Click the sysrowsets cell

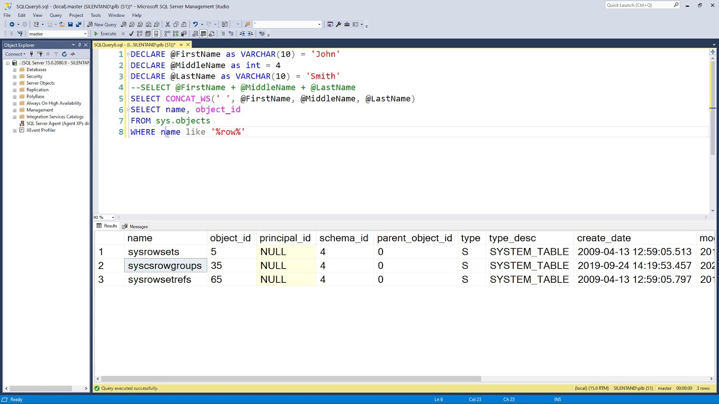[166, 252]
